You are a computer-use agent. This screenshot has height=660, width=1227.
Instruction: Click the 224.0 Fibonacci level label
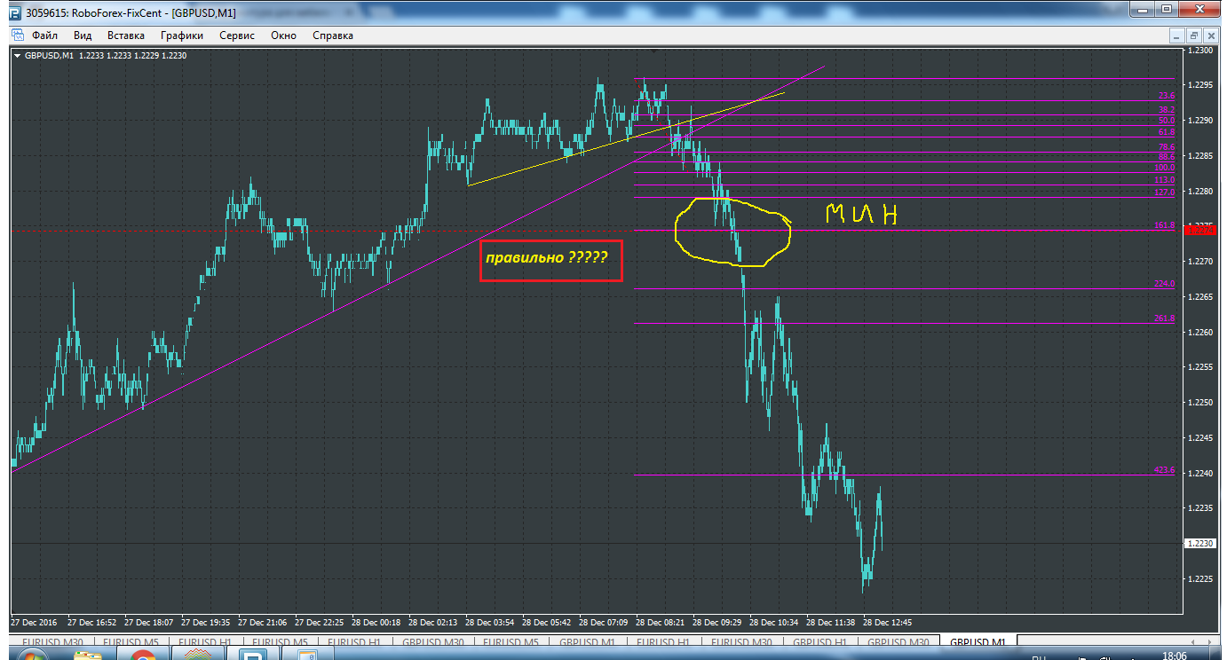click(1165, 284)
